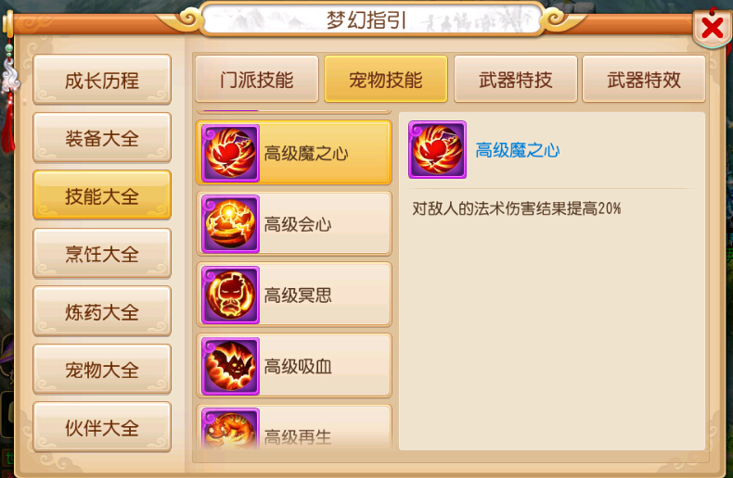Select the 高级再生 skill icon at list bottom
Image resolution: width=733 pixels, height=478 pixels.
coord(230,429)
